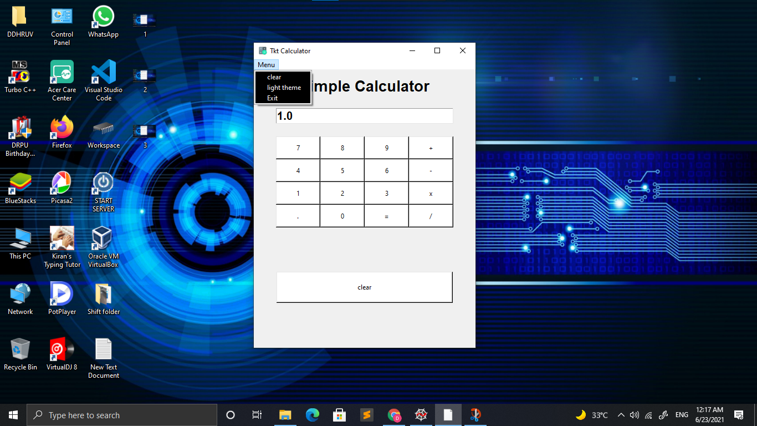
Task: Select desktop screenshot file named 1
Action: click(x=145, y=25)
